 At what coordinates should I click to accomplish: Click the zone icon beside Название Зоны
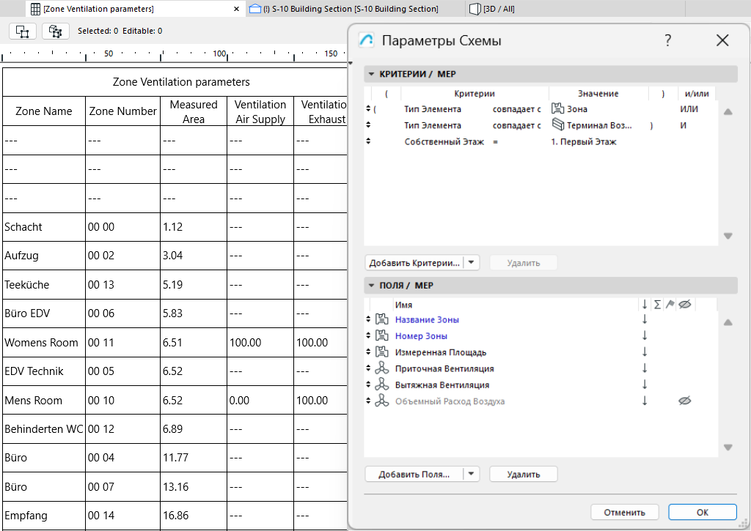[381, 319]
